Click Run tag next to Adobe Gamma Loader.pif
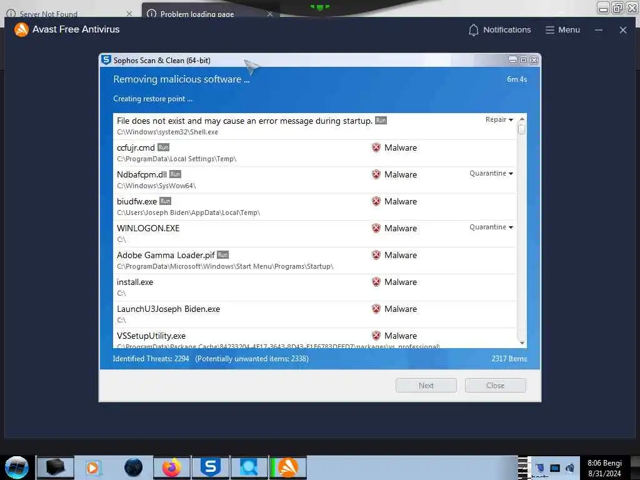The image size is (640, 480). point(223,255)
